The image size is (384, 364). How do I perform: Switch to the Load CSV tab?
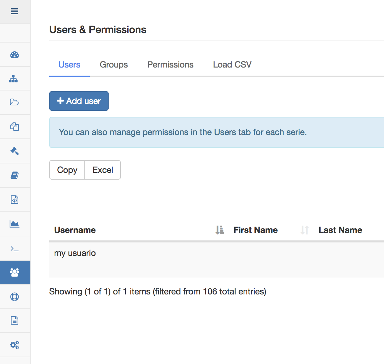pyautogui.click(x=232, y=65)
